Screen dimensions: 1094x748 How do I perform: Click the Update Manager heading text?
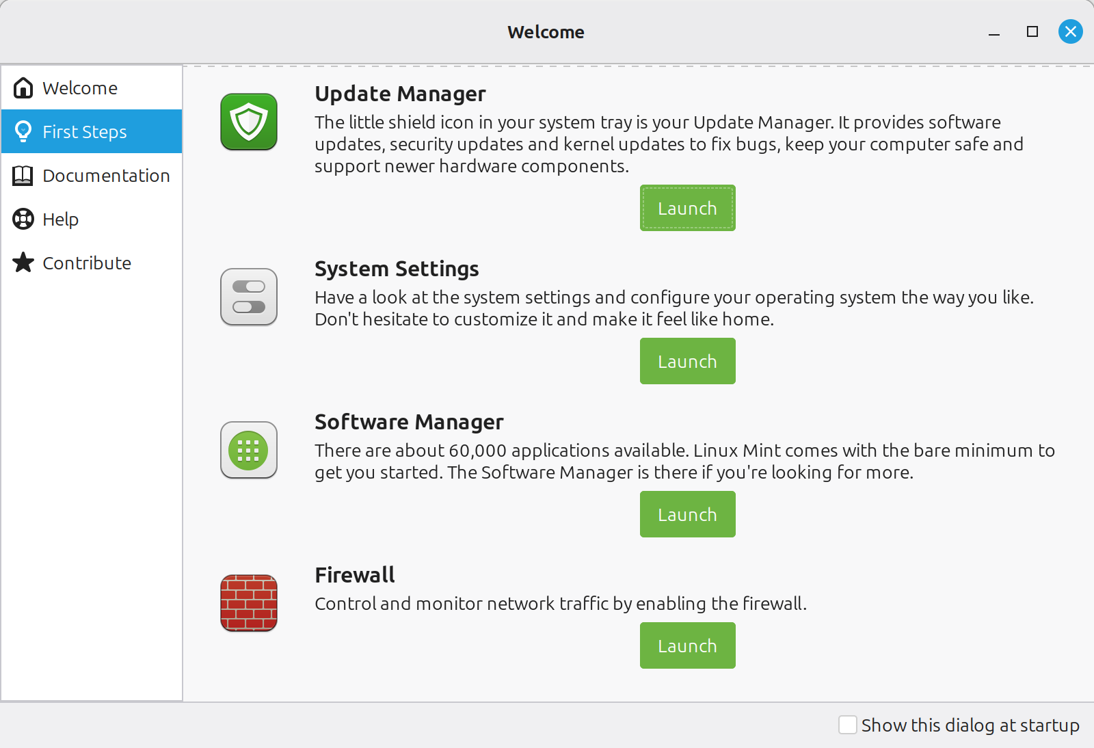(x=400, y=94)
